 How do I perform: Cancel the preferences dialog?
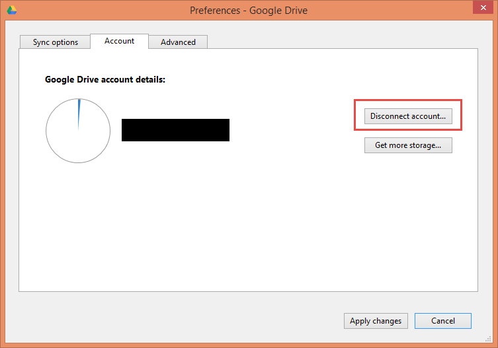443,321
